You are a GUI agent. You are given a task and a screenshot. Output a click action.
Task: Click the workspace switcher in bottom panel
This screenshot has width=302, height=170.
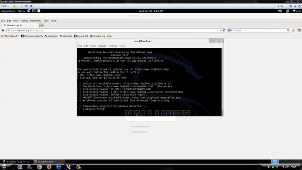pos(275,161)
